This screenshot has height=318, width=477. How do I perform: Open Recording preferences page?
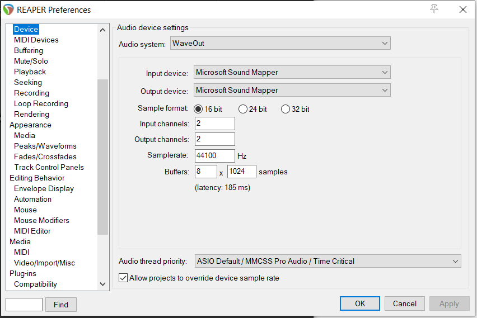pos(32,93)
